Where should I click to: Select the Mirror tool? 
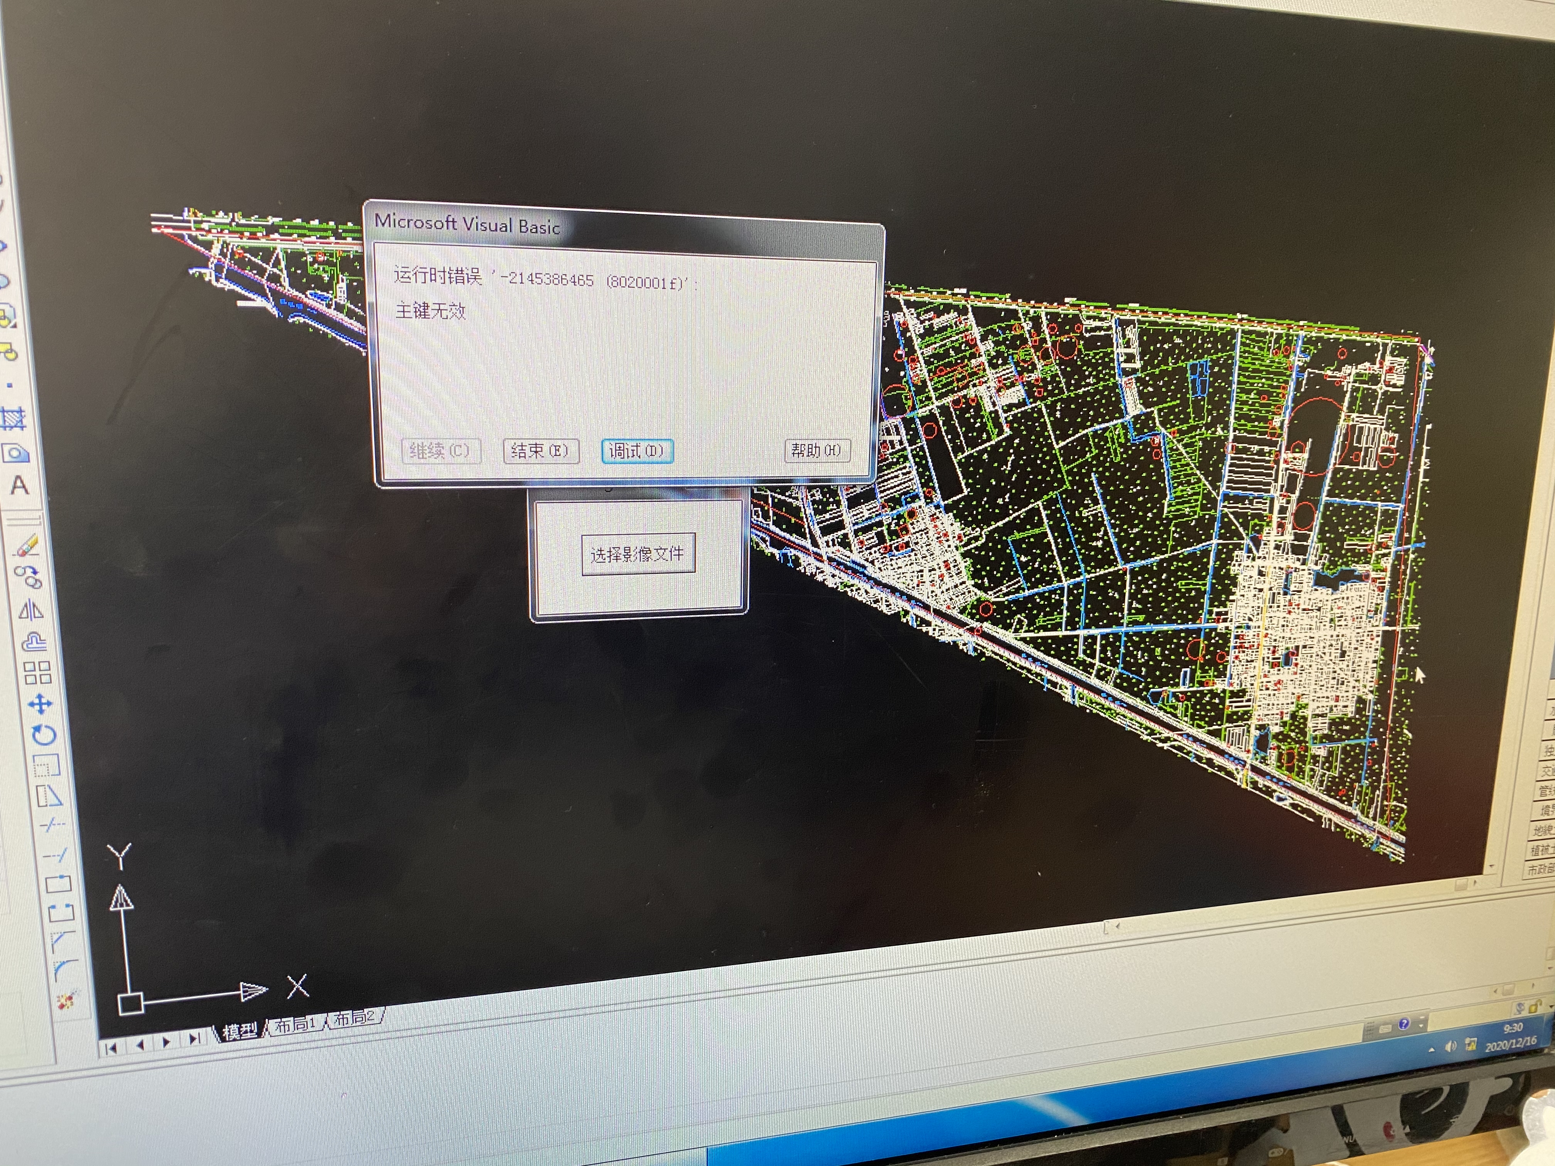pyautogui.click(x=30, y=609)
